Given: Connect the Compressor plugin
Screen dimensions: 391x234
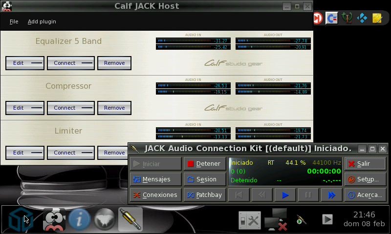Looking at the screenshot, I should coord(71,108).
